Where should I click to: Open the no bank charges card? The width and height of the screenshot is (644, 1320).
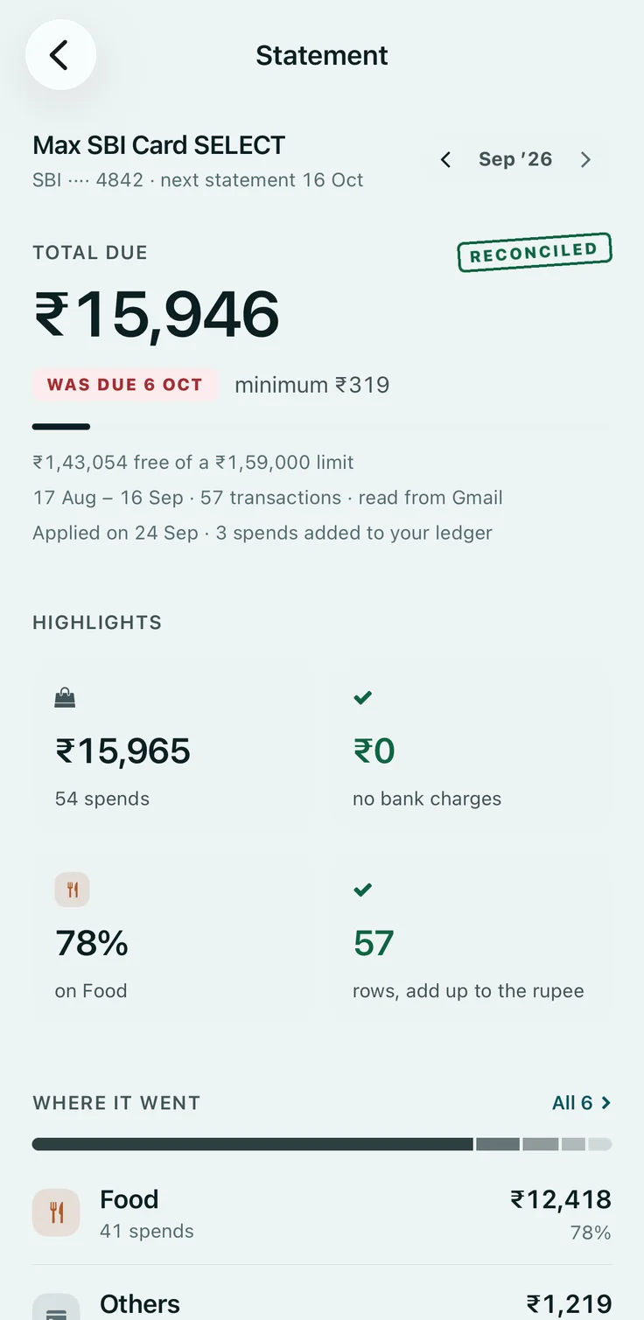(x=472, y=744)
